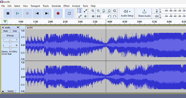This screenshot has height=98, width=186.
Task: Click the green Play button
Action: pos(18,13)
